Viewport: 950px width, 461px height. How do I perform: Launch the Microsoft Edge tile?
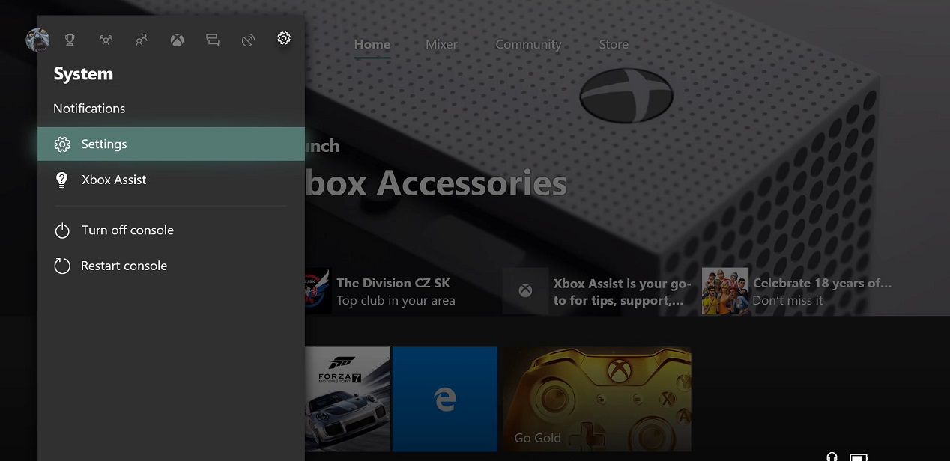tap(445, 399)
